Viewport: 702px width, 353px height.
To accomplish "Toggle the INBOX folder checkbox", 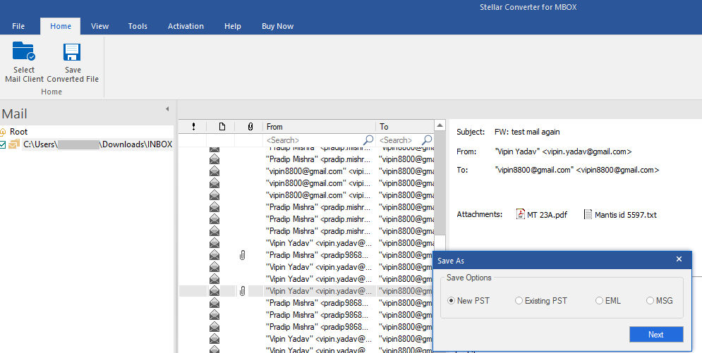I will 3,144.
